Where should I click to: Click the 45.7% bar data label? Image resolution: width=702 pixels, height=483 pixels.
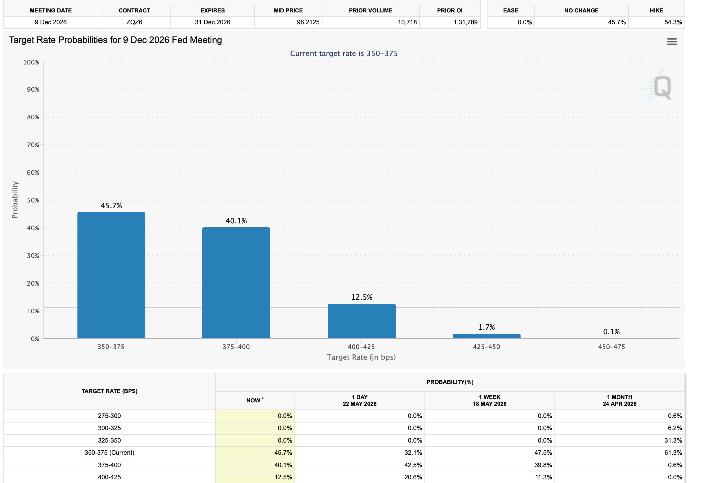tap(111, 206)
